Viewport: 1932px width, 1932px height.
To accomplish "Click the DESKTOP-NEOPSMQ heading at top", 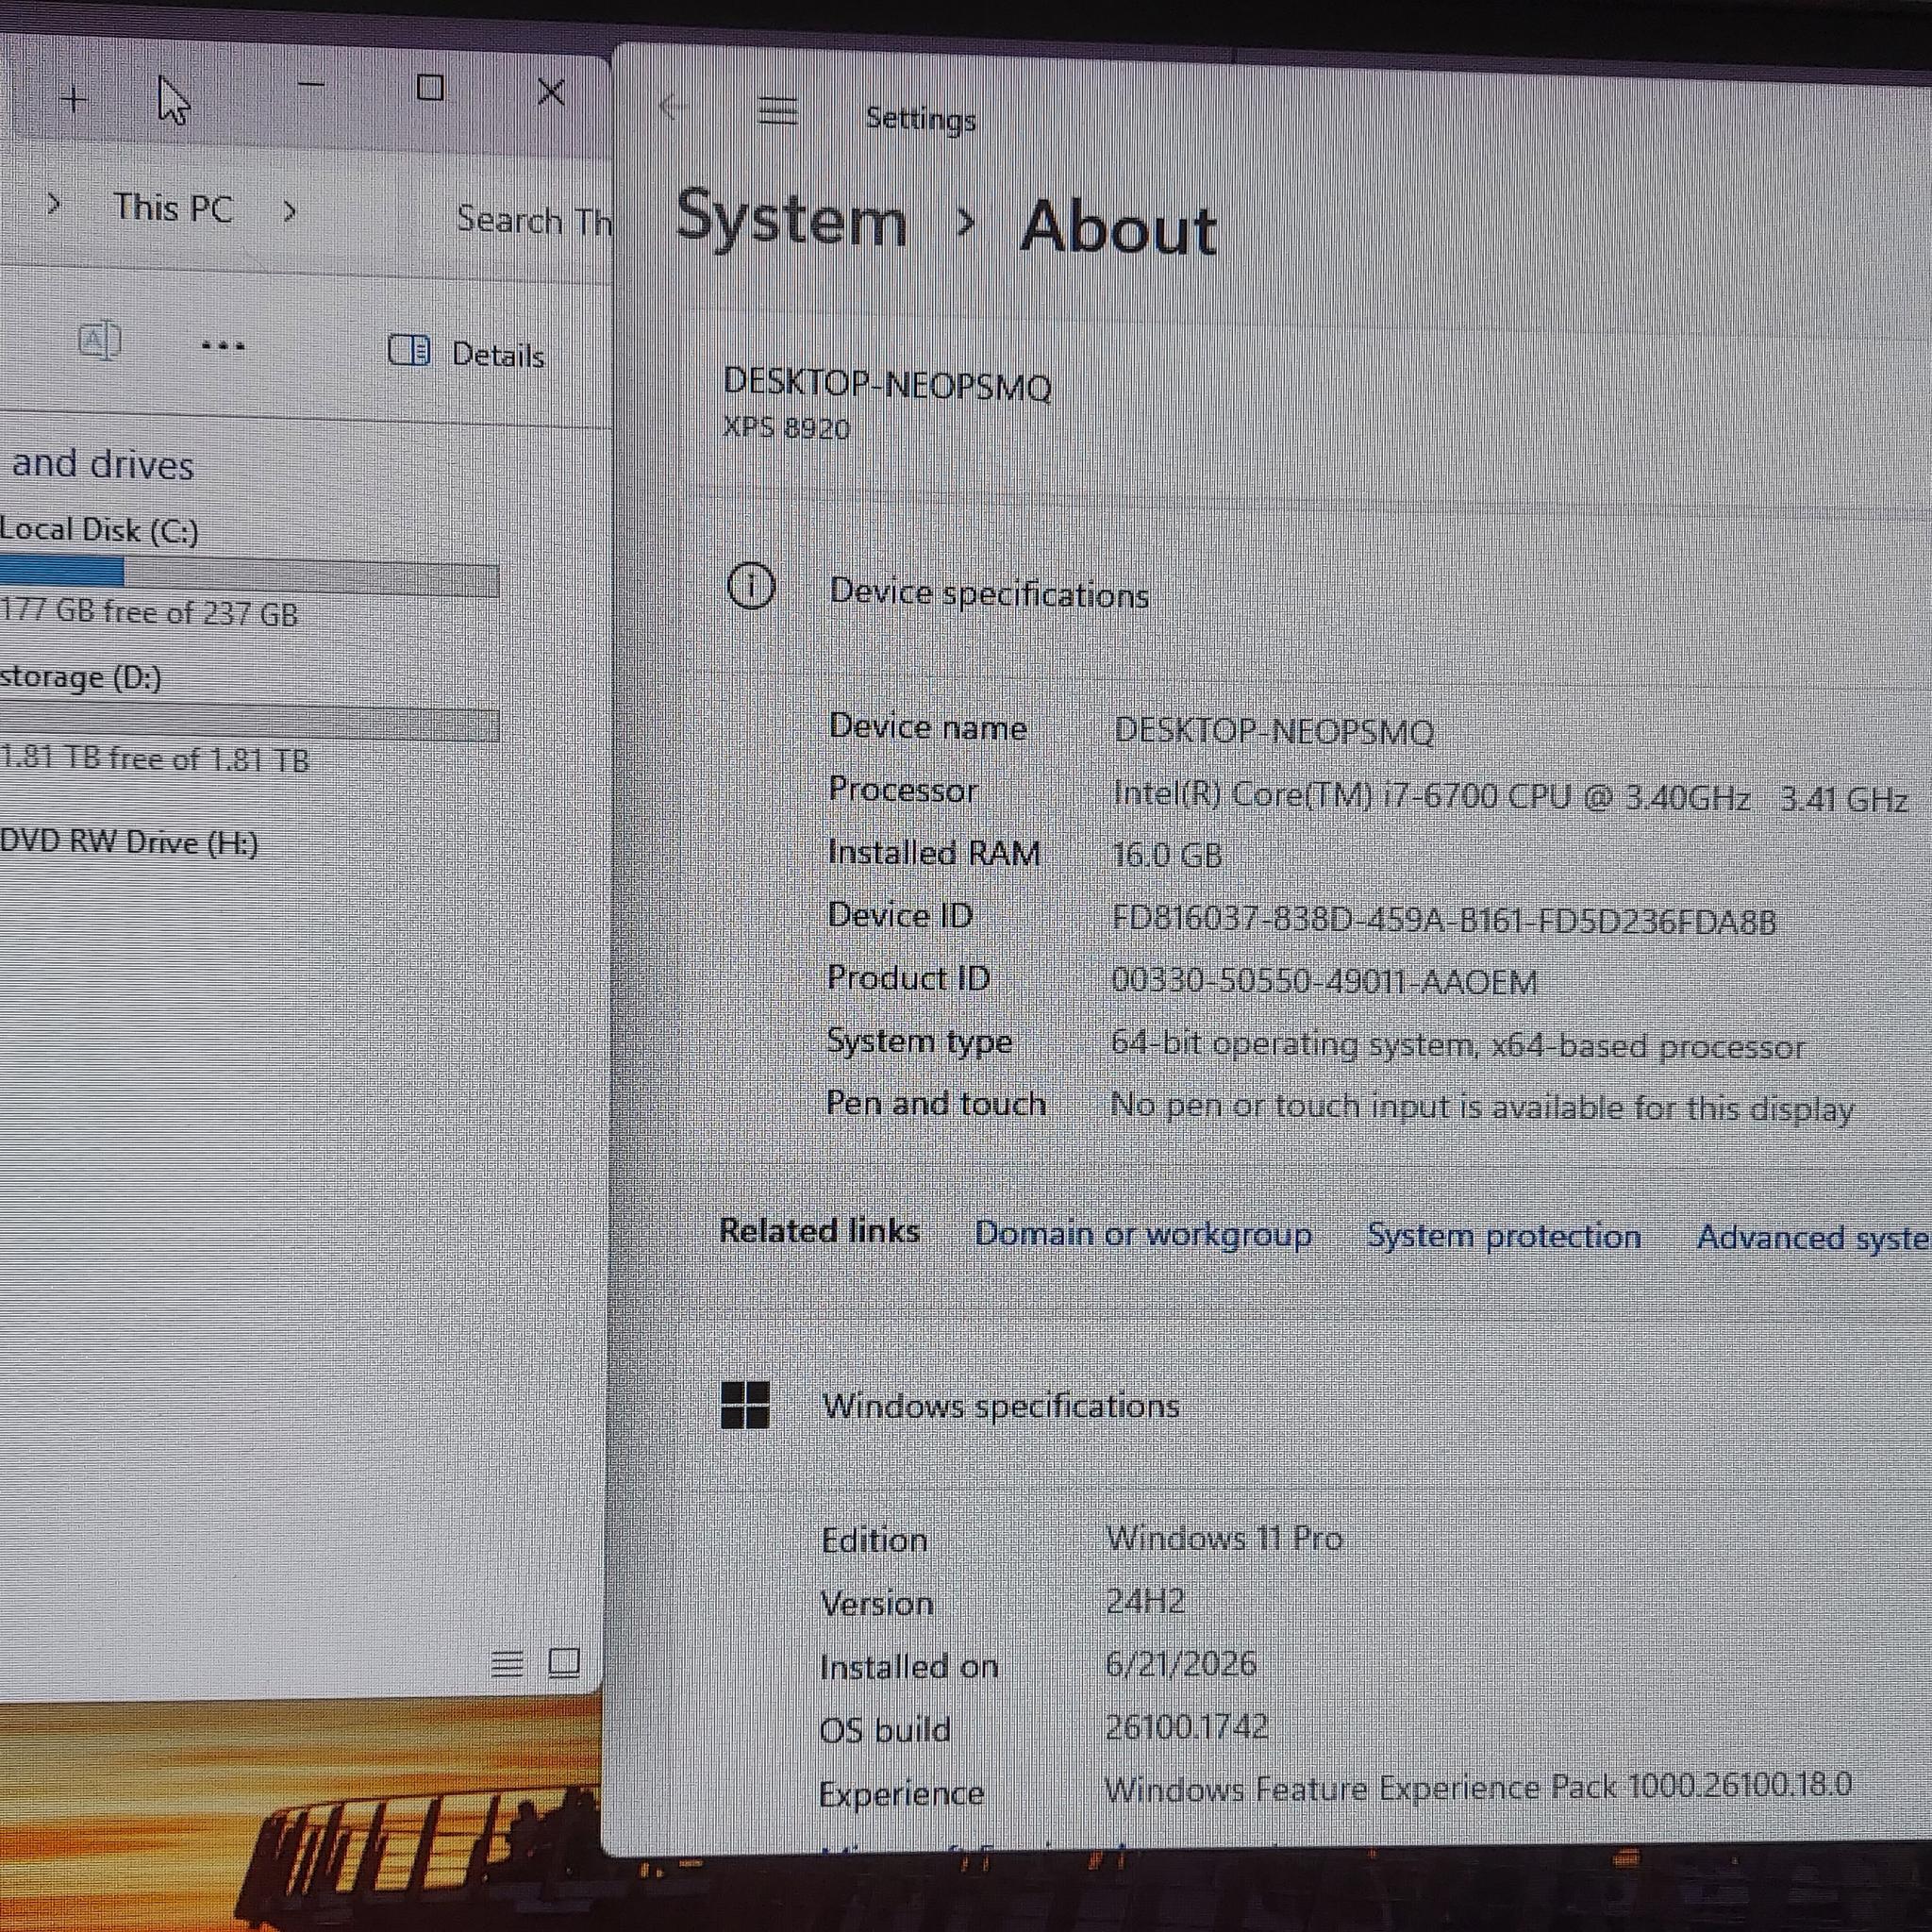I will tap(887, 385).
